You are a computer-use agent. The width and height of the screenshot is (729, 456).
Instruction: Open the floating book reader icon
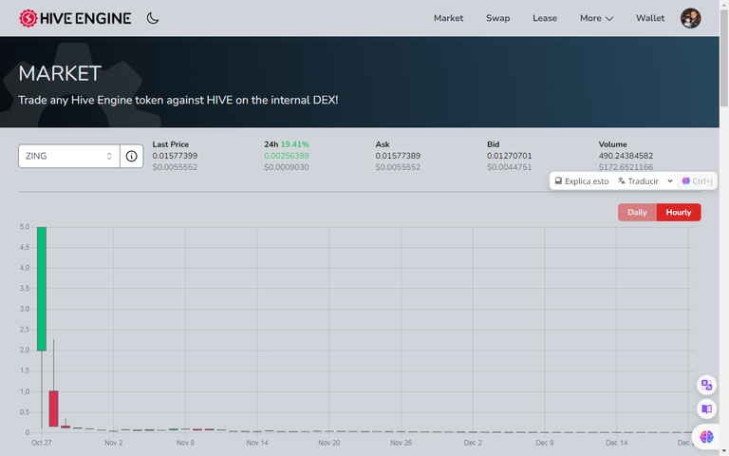(706, 409)
